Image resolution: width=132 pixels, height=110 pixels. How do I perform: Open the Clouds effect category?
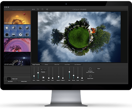click(x=17, y=45)
